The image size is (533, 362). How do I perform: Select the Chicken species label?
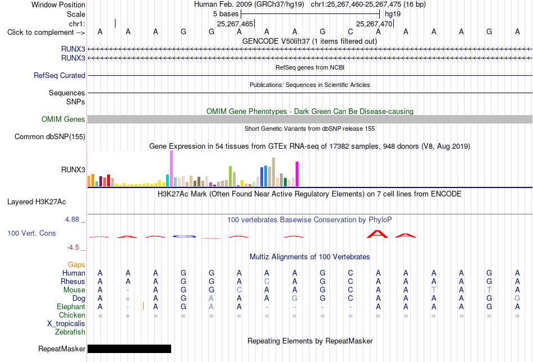click(x=72, y=315)
